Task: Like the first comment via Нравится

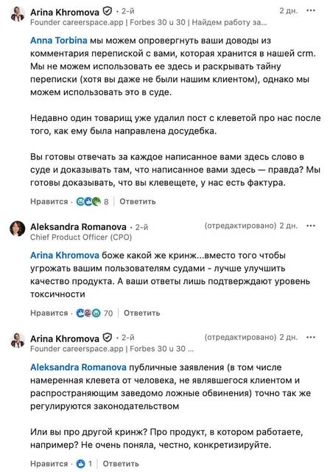Action: click(x=49, y=201)
